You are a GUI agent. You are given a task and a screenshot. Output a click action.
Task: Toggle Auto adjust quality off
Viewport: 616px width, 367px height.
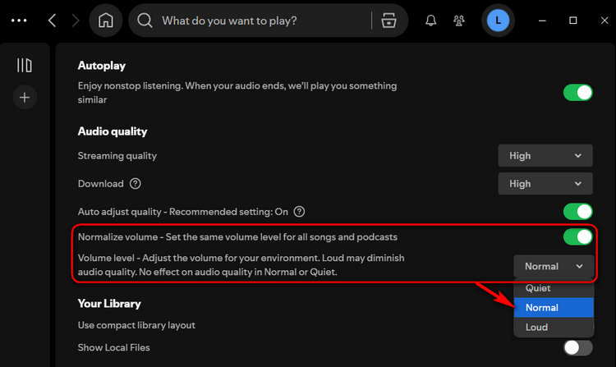click(x=578, y=212)
